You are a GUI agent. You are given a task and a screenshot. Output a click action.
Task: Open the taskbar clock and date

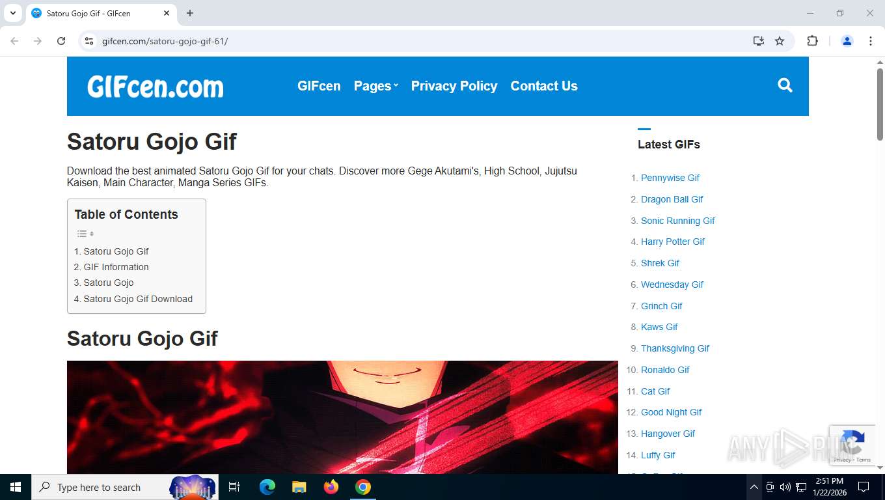pyautogui.click(x=829, y=487)
